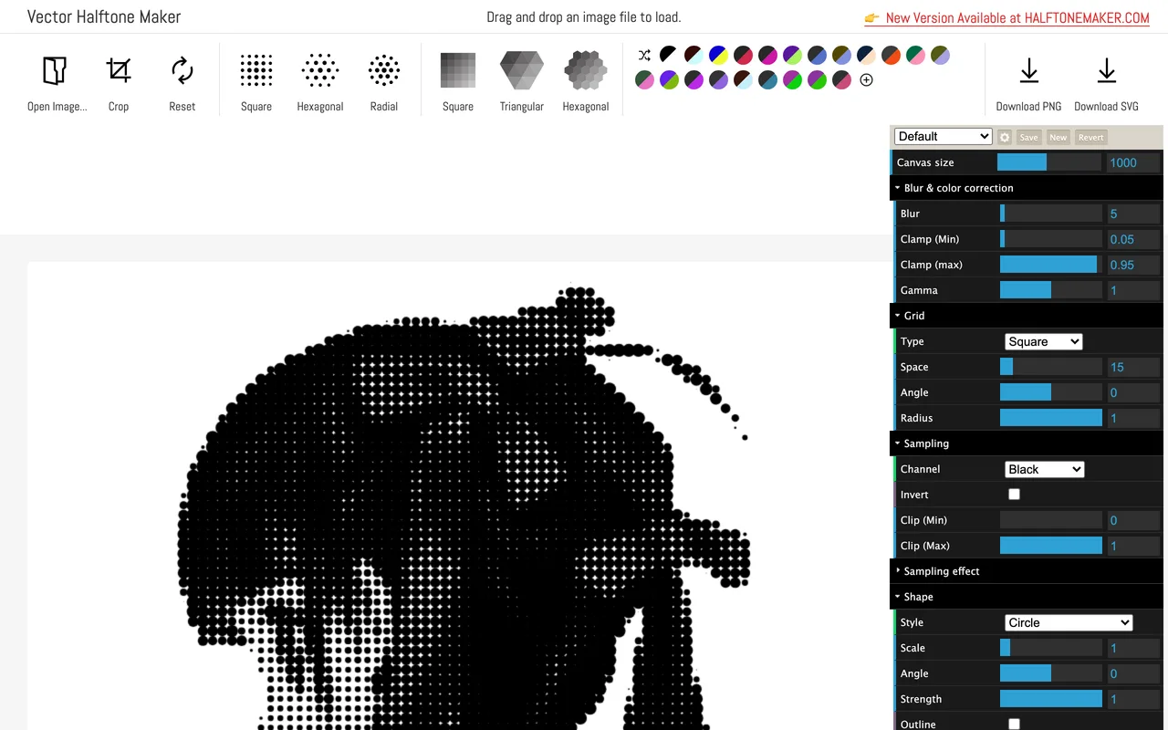Open the Default preset dropdown
This screenshot has height=730, width=1168.
pos(944,136)
